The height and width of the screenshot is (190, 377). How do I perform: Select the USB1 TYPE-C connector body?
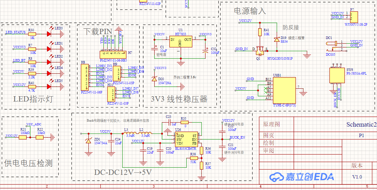click(x=284, y=90)
